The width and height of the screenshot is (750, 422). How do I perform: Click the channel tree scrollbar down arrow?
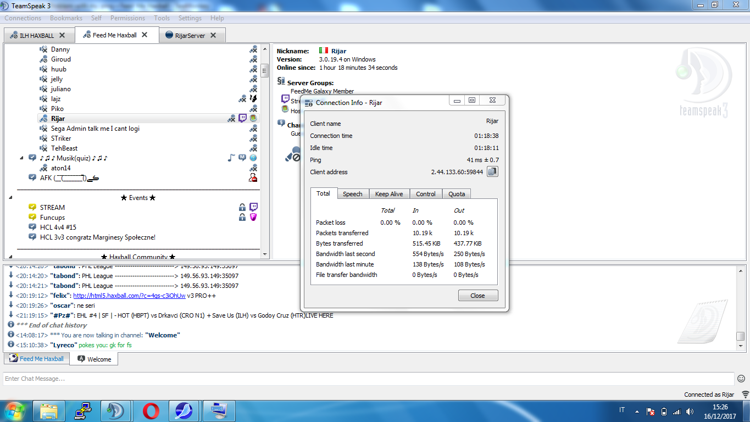pyautogui.click(x=265, y=254)
